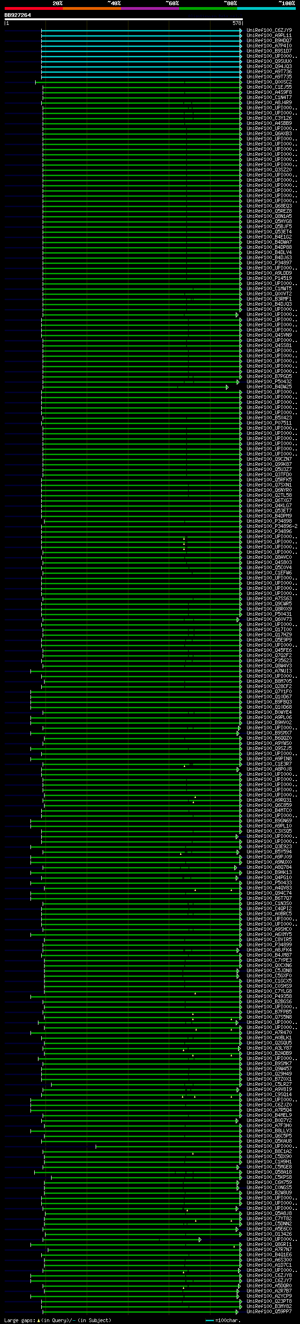Open hit UniRef100_B3RMF1

[x=269, y=299]
